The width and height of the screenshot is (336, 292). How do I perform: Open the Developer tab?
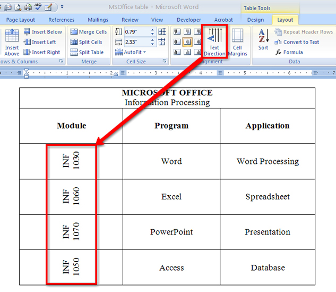click(189, 20)
